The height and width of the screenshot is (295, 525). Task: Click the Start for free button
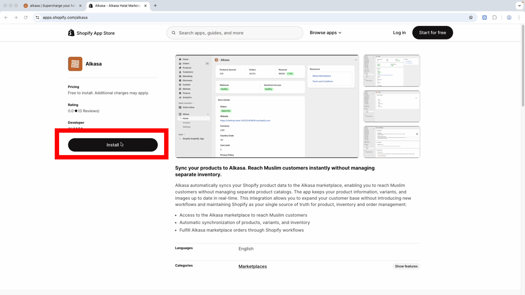click(x=432, y=33)
